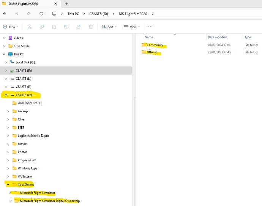
Task: Click the Paste clipboard icon
Action: coord(54,27)
